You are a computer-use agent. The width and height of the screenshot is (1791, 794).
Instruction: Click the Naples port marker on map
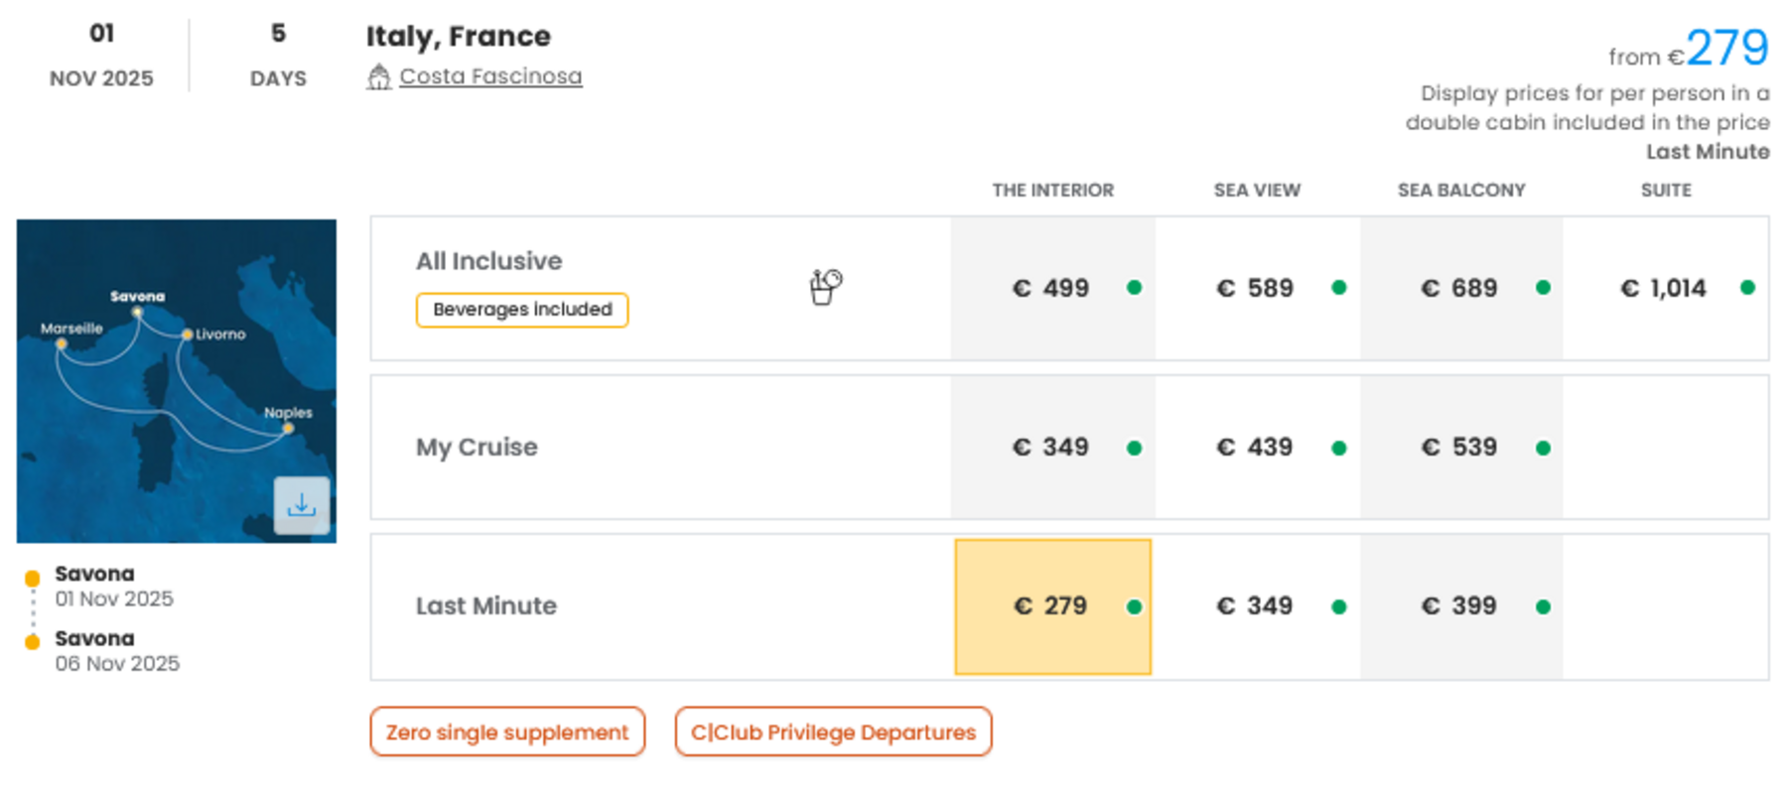click(288, 429)
